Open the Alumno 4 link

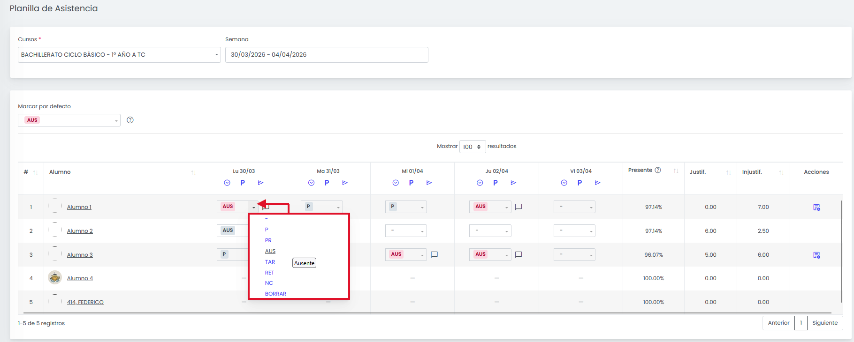[x=80, y=278]
